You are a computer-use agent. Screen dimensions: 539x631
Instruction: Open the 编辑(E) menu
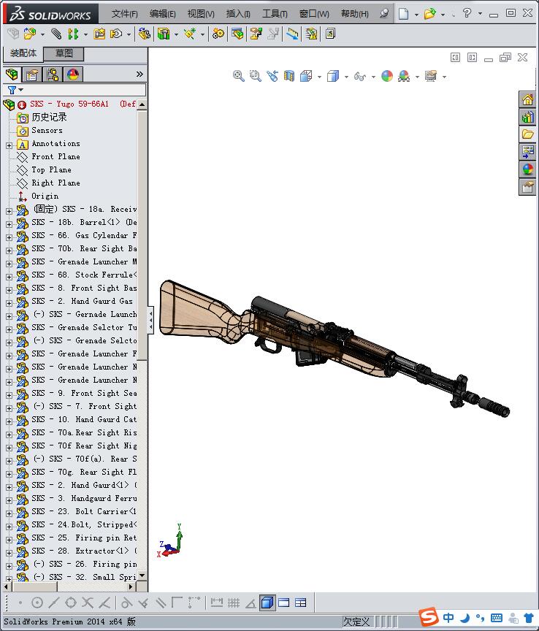(x=163, y=14)
